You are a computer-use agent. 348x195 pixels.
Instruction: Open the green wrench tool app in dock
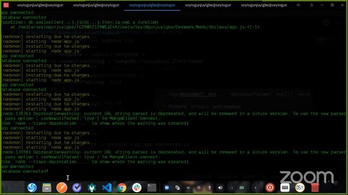pyautogui.click(x=92, y=187)
